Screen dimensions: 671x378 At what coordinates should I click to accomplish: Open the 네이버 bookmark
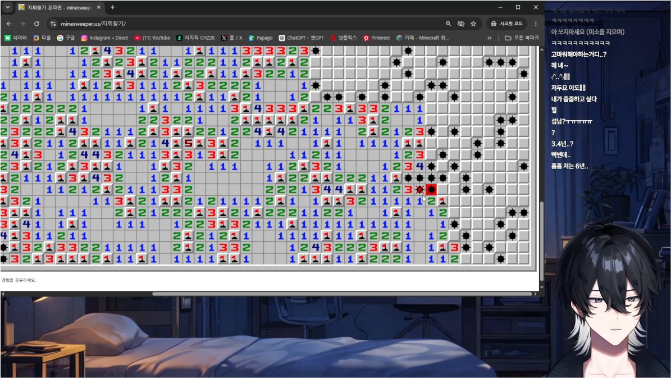click(x=16, y=38)
